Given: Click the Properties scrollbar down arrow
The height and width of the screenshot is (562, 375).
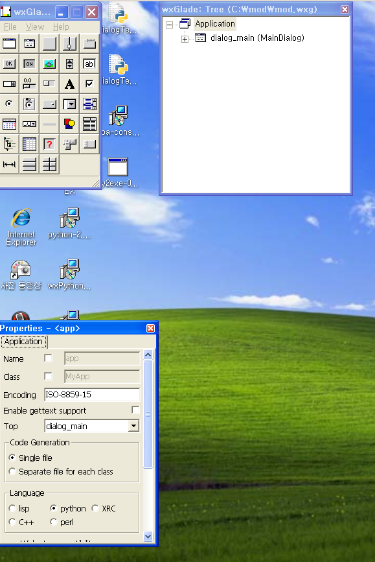Looking at the screenshot, I should 148,536.
